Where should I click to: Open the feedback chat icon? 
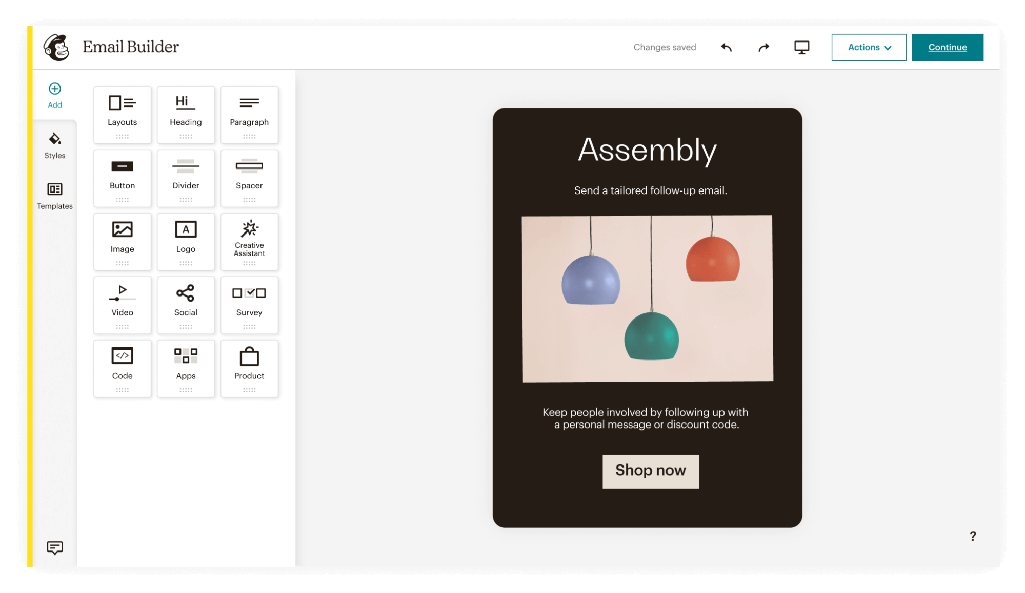pyautogui.click(x=55, y=547)
